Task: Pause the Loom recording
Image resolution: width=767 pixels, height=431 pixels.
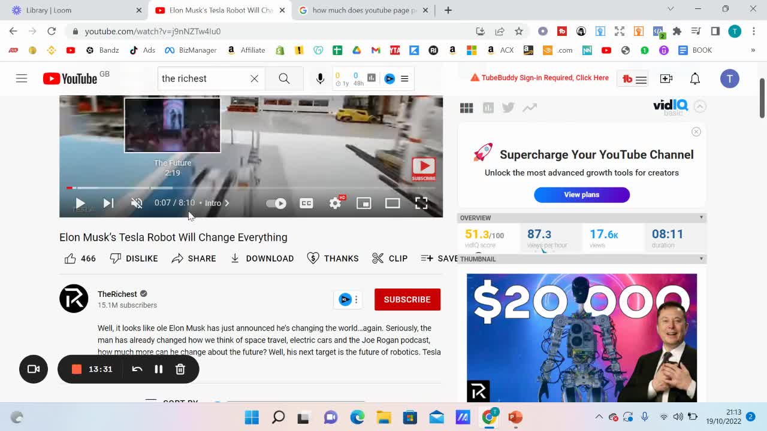Action: 159,369
